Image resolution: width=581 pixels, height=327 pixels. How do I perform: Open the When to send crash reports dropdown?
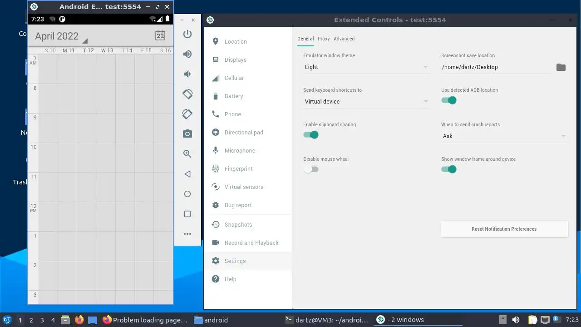click(x=504, y=136)
